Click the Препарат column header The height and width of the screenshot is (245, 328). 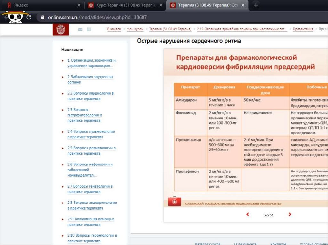pyautogui.click(x=190, y=89)
